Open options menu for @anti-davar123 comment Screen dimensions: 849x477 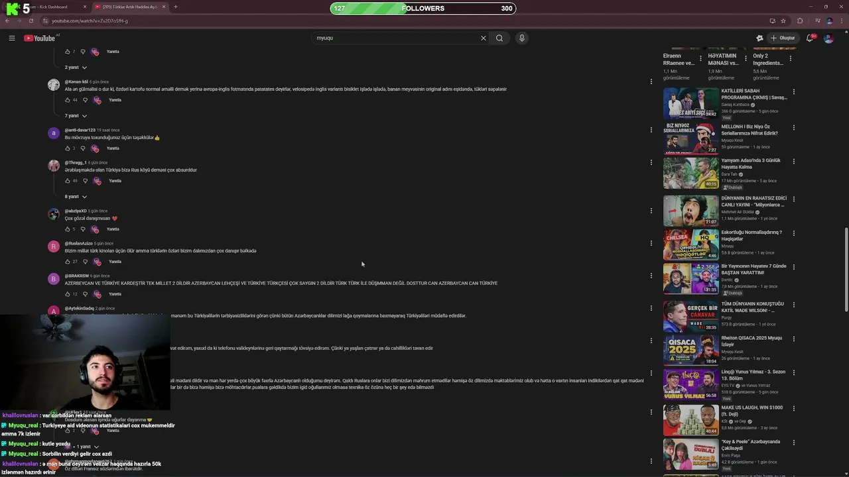pos(651,130)
